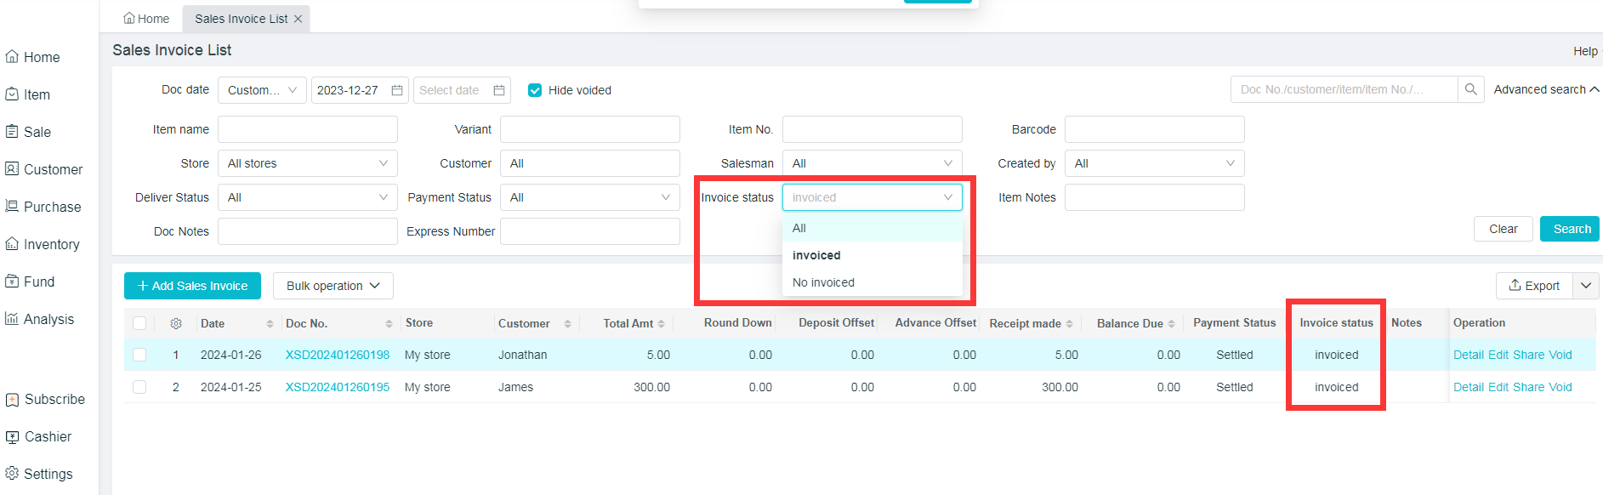Sort by Total Amt column arrows
1603x495 pixels.
click(x=662, y=324)
